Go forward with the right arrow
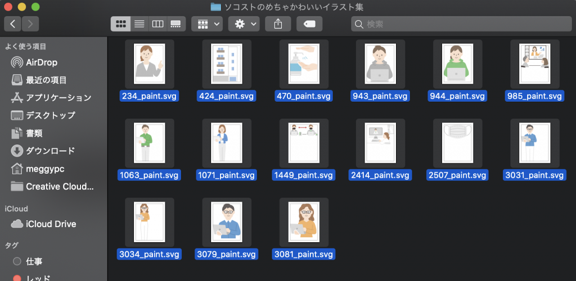The height and width of the screenshot is (281, 576). pos(30,24)
